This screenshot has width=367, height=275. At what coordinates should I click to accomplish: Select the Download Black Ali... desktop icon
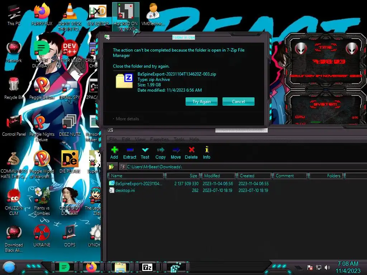pyautogui.click(x=14, y=239)
